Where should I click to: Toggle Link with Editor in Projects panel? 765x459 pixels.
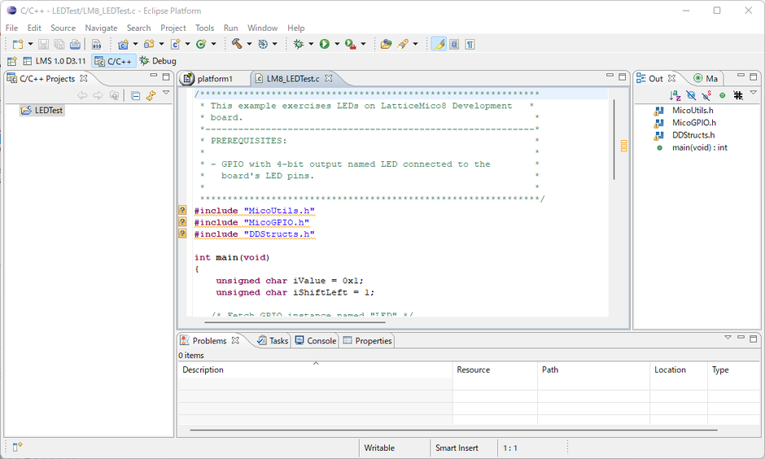click(x=151, y=96)
